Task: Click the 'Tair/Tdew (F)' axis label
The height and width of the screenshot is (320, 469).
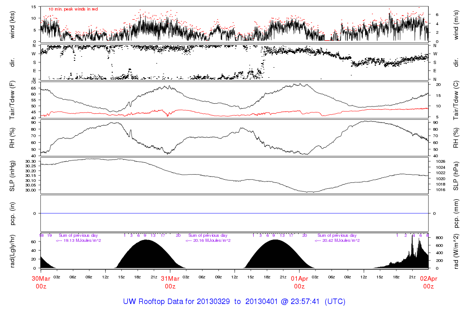Action: point(13,100)
